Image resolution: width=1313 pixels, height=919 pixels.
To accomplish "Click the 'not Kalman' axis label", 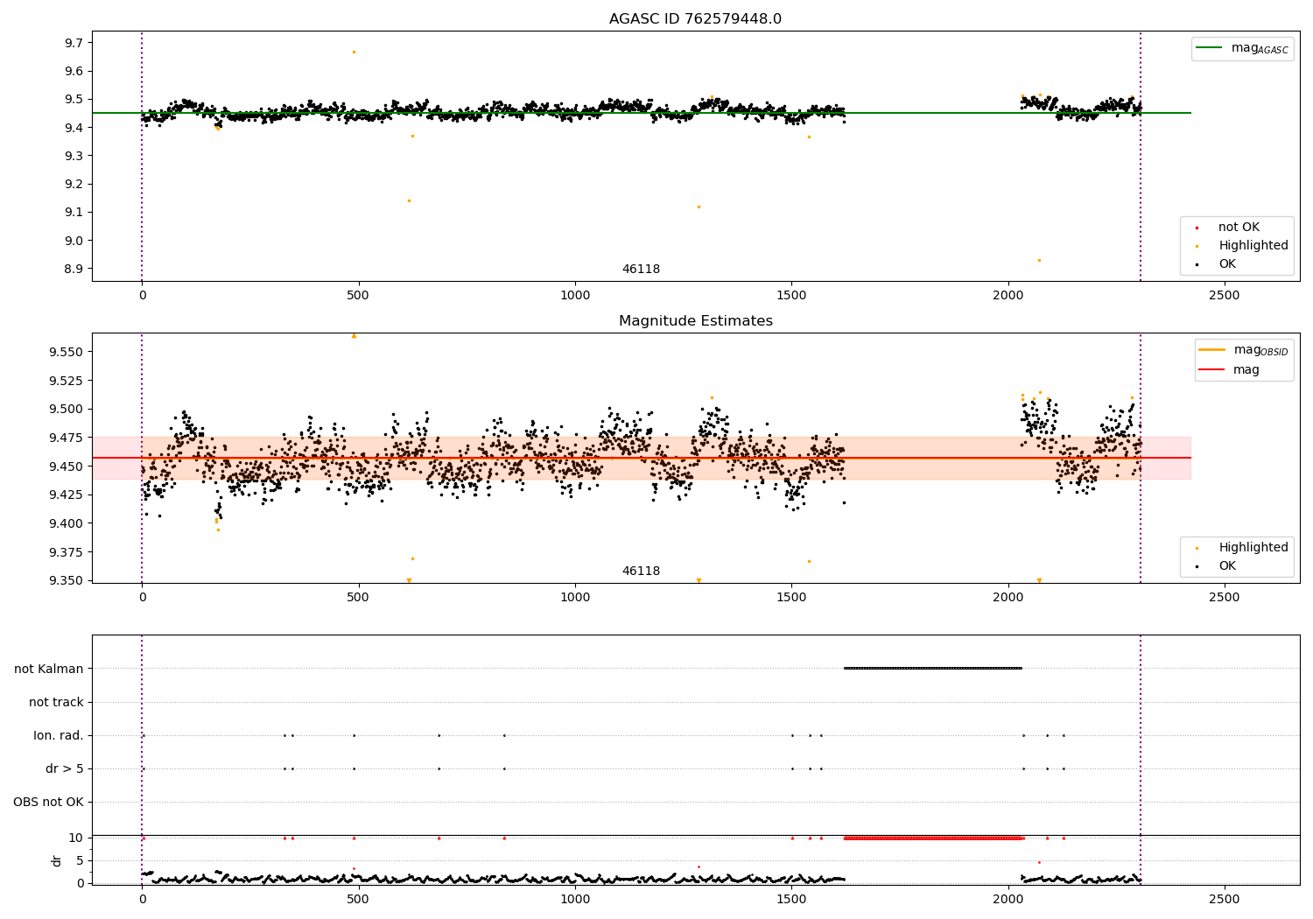I will (x=49, y=670).
